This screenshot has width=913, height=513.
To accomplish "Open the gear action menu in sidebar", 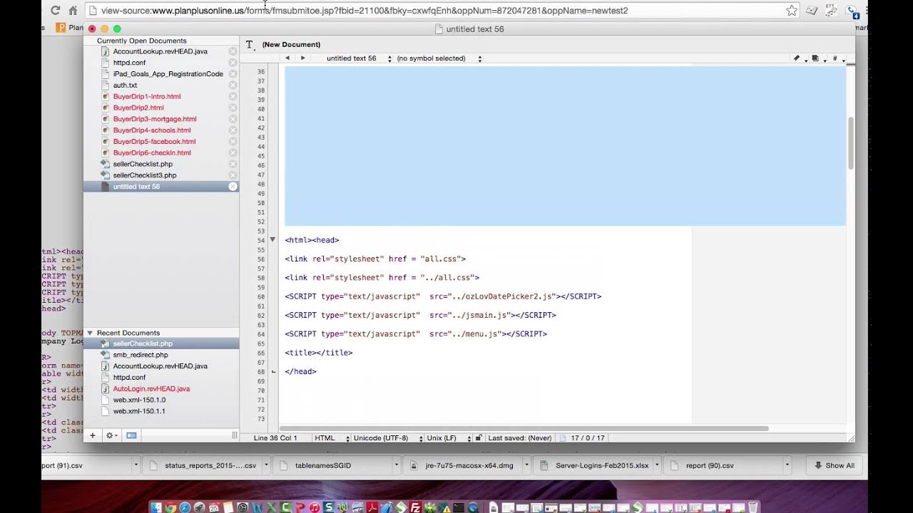I will 111,435.
